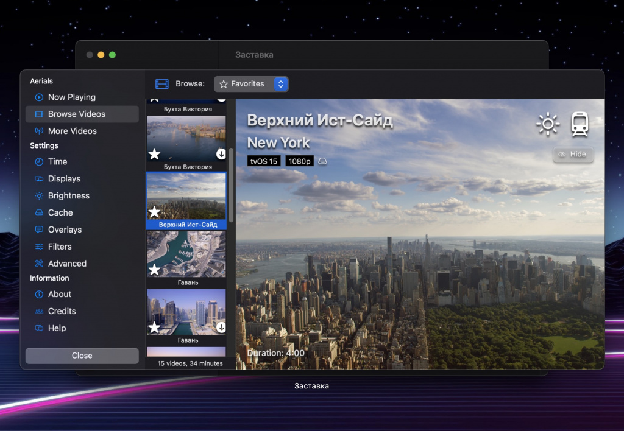
Task: Download the Гавань skyscrapers video via arrow icon
Action: [221, 328]
